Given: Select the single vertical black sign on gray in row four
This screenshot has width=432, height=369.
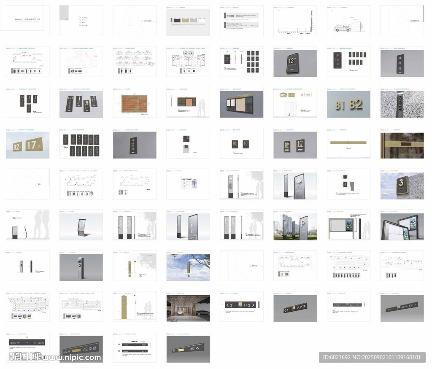Looking at the screenshot, I should 135,143.
